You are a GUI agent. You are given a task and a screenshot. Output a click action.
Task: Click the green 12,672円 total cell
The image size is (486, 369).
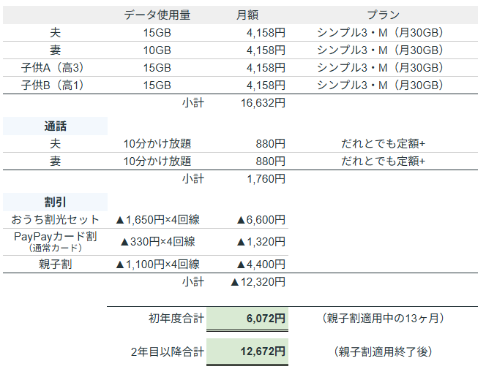click(247, 352)
